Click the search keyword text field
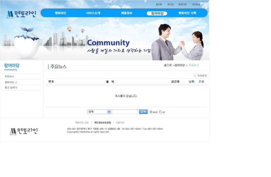The image size is (271, 177). (x=125, y=112)
